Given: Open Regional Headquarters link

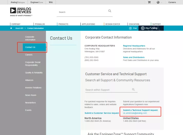Looking at the screenshot, I should tap(134, 46).
